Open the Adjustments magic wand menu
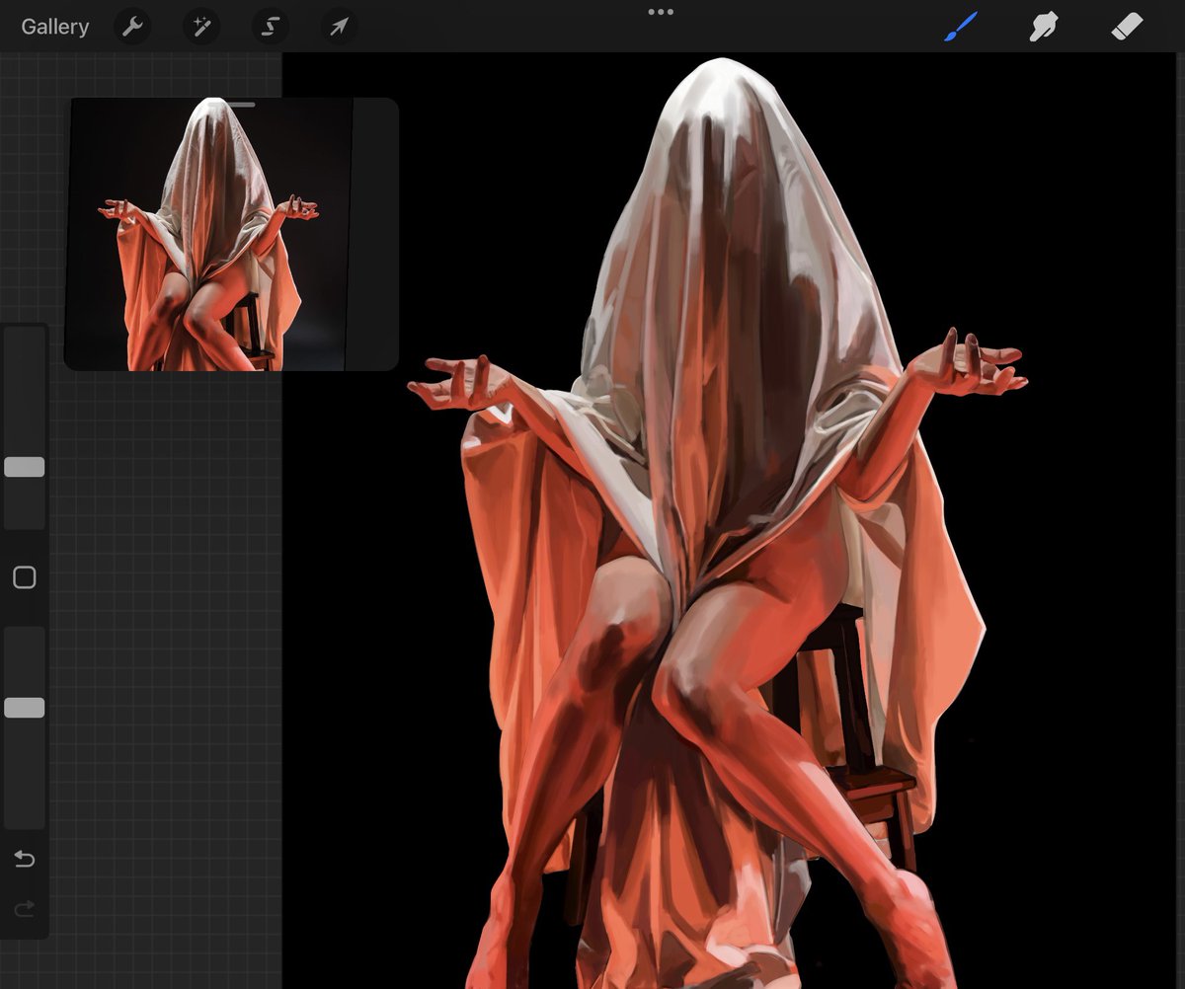 (x=201, y=27)
